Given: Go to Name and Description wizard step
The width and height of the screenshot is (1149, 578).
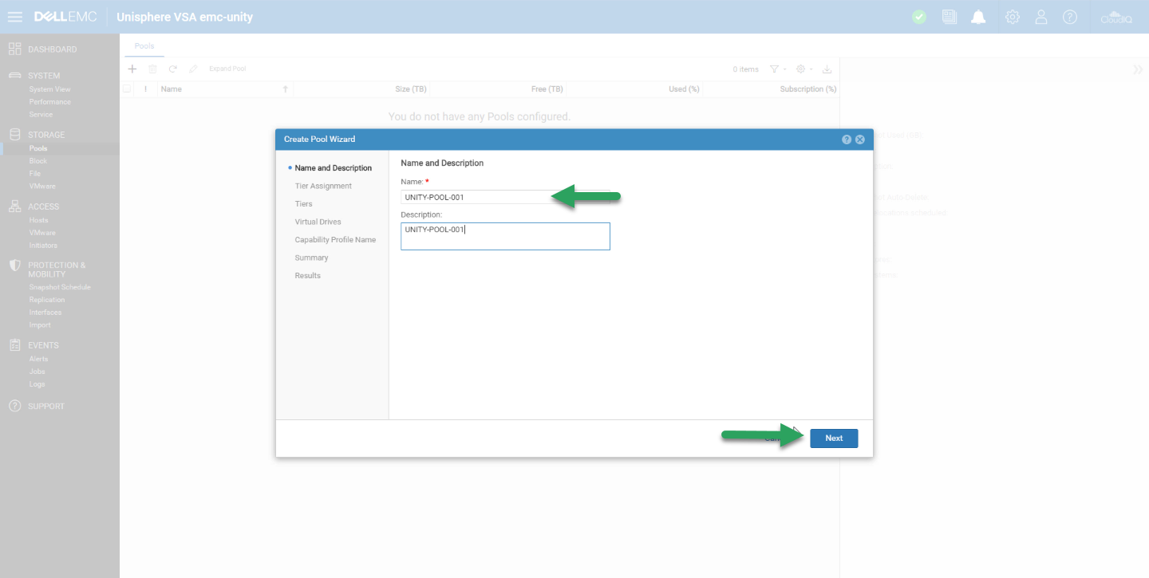Looking at the screenshot, I should (333, 168).
